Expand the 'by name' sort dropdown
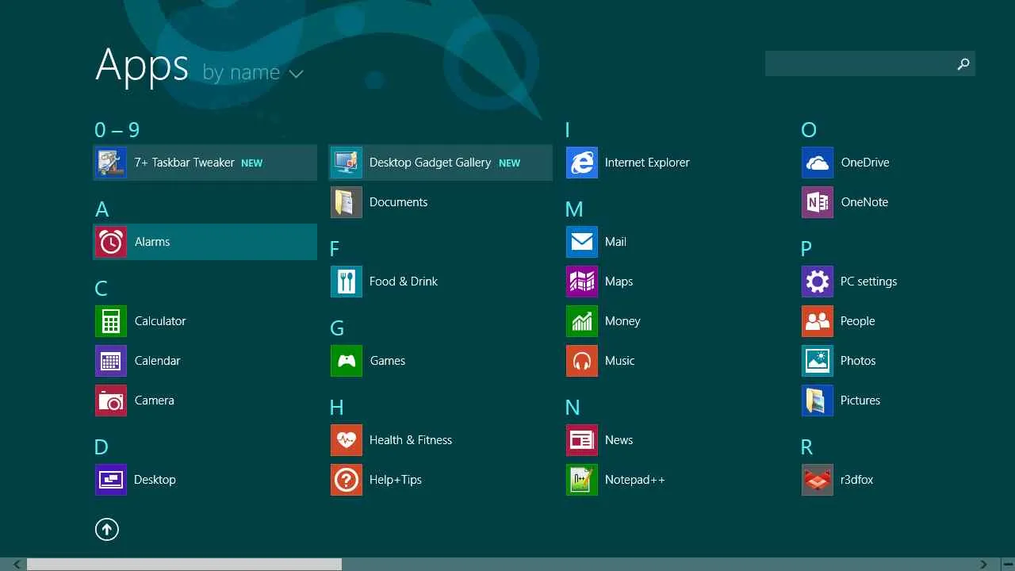Image resolution: width=1015 pixels, height=571 pixels. (253, 73)
